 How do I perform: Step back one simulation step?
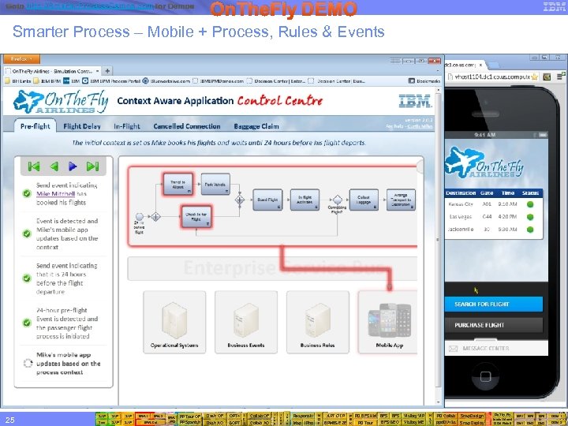pyautogui.click(x=54, y=166)
